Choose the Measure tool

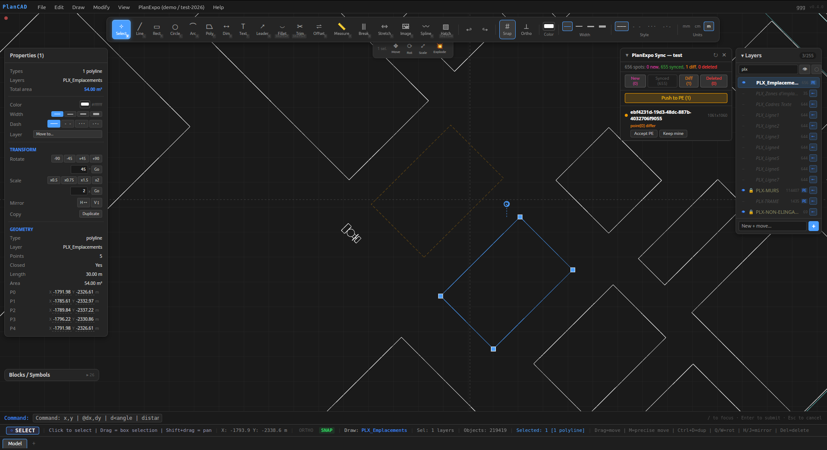click(x=341, y=29)
